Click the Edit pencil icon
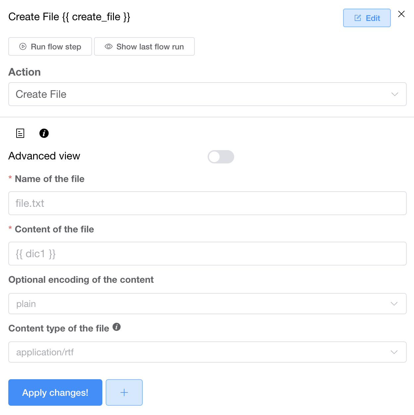Viewport: 414px width, 415px height. point(358,18)
